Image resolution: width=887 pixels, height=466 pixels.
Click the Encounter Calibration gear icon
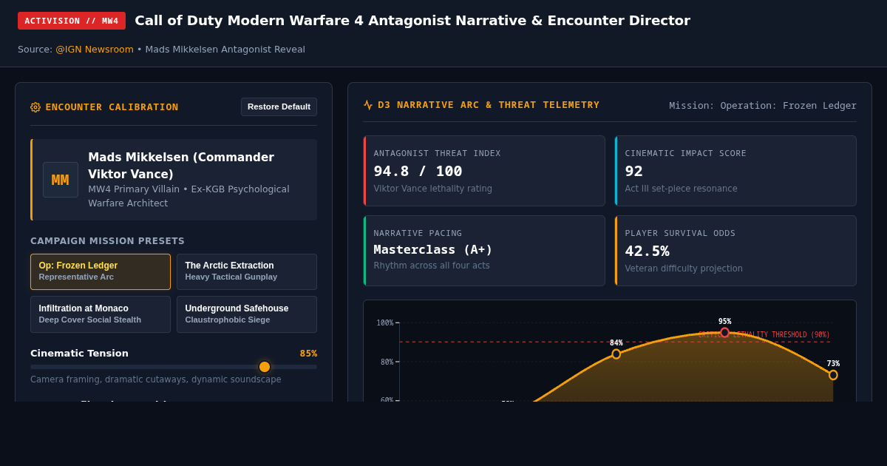click(x=35, y=107)
